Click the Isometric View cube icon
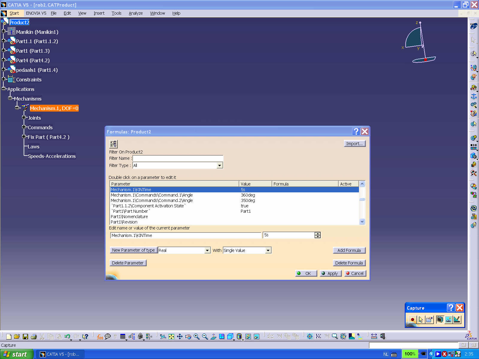 [x=230, y=337]
